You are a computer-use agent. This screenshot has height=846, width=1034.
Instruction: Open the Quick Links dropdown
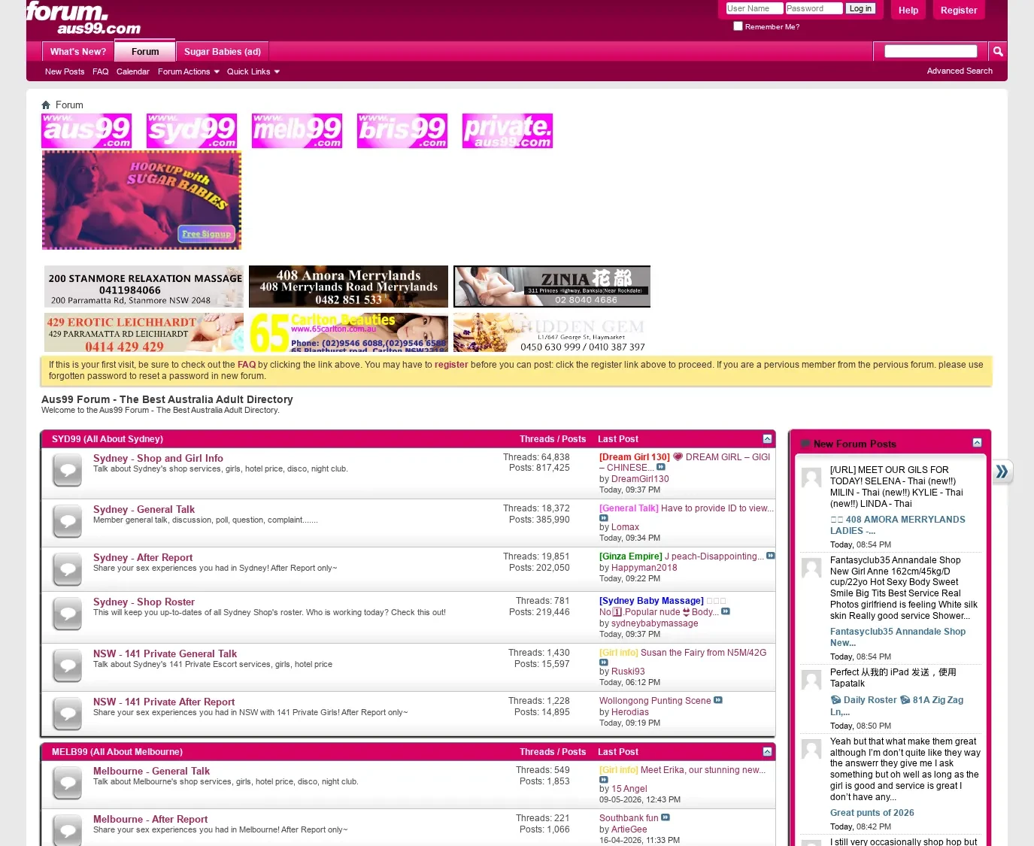pyautogui.click(x=253, y=71)
